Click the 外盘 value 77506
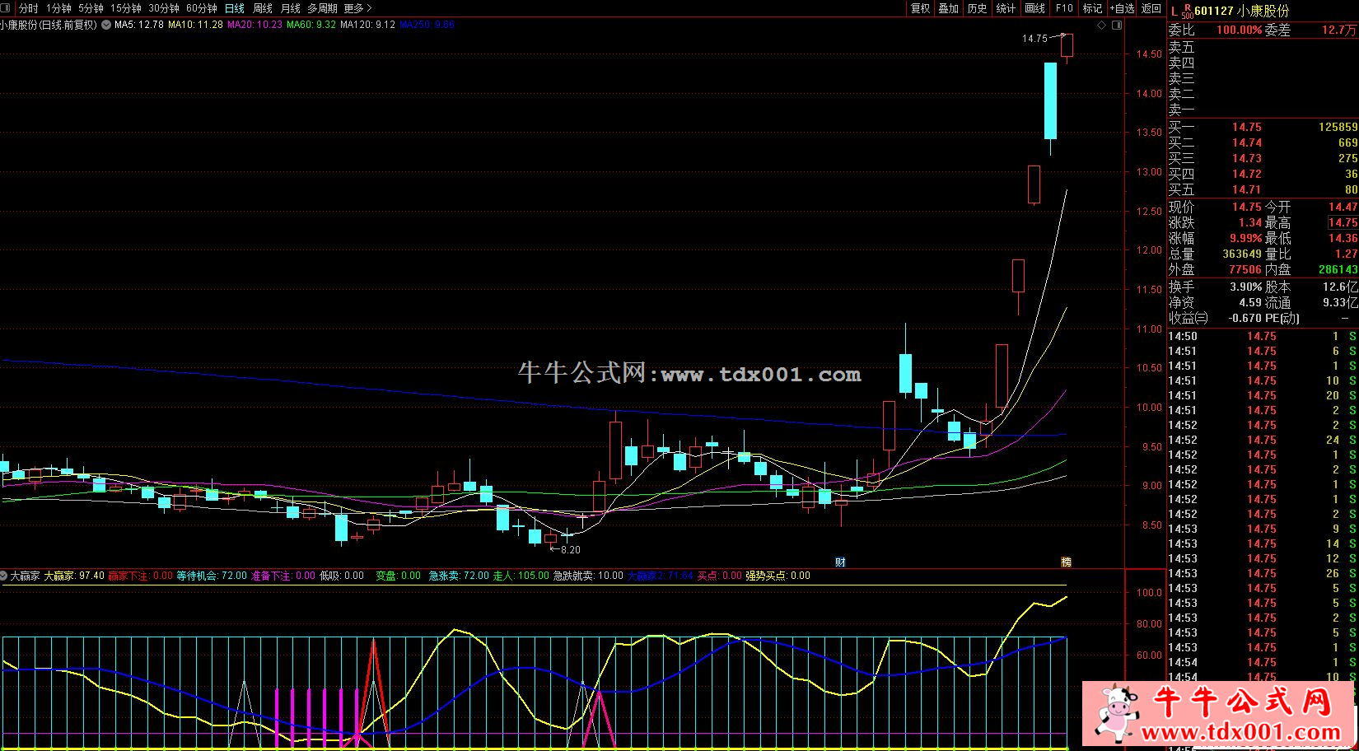The height and width of the screenshot is (751, 1359). (x=1245, y=269)
